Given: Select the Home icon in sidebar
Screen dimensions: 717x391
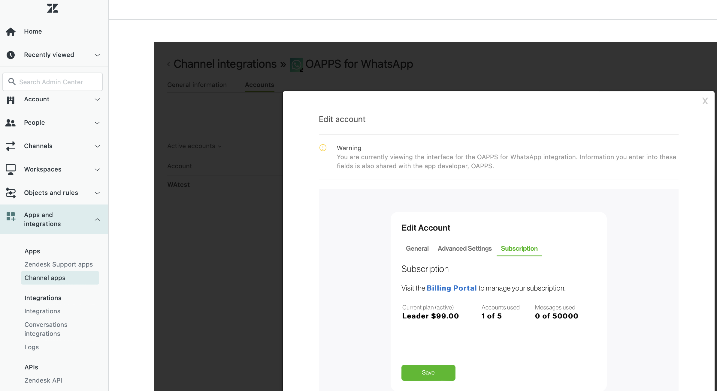Looking at the screenshot, I should (x=11, y=31).
